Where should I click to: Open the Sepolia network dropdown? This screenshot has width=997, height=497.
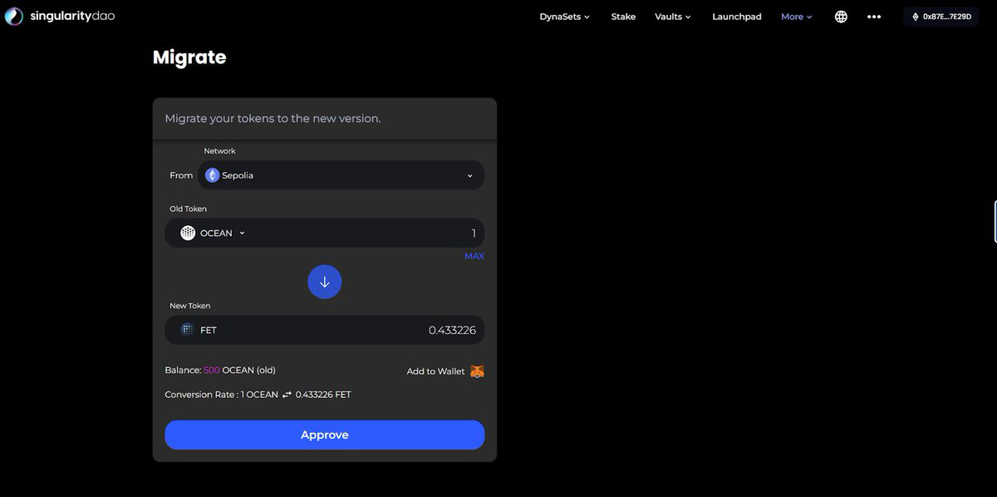(341, 175)
